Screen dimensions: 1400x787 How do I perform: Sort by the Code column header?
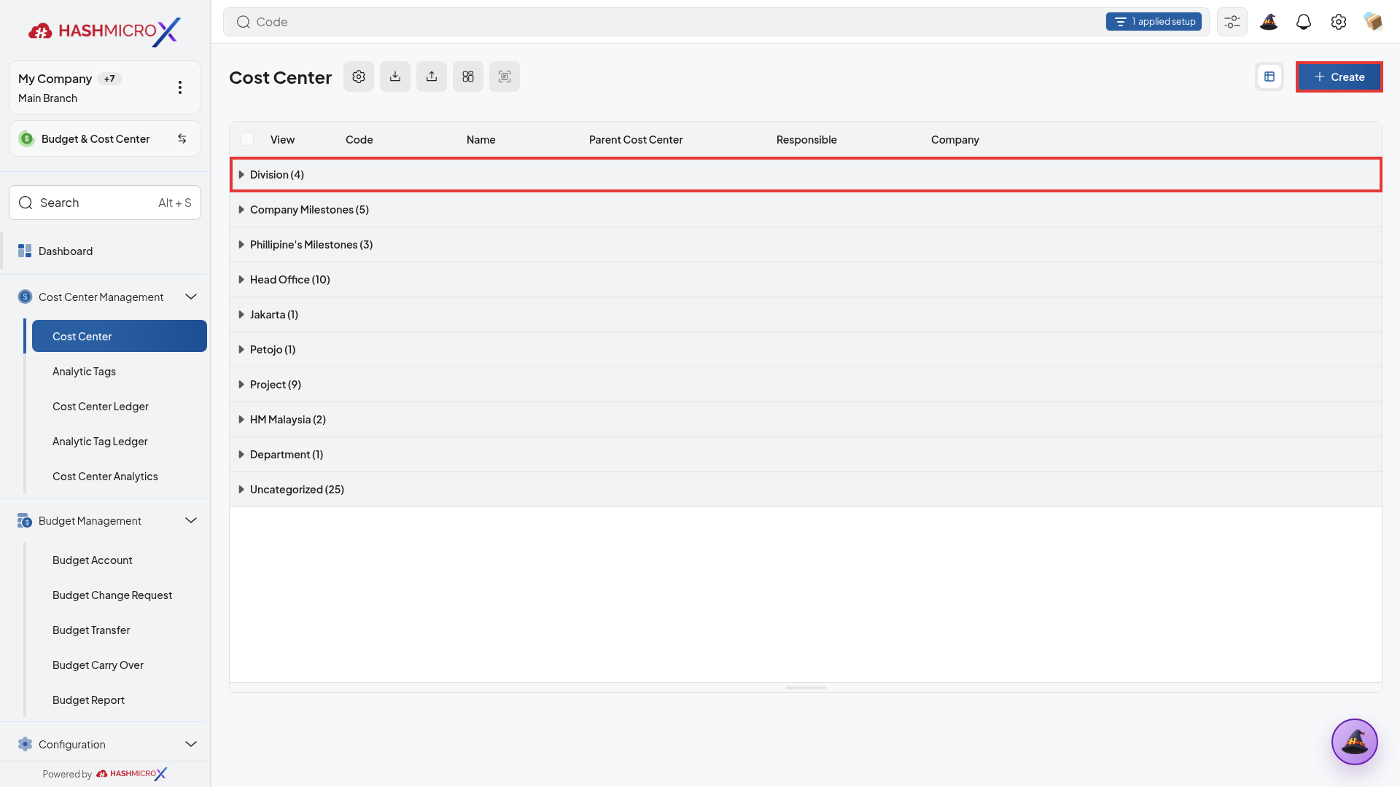(x=359, y=140)
